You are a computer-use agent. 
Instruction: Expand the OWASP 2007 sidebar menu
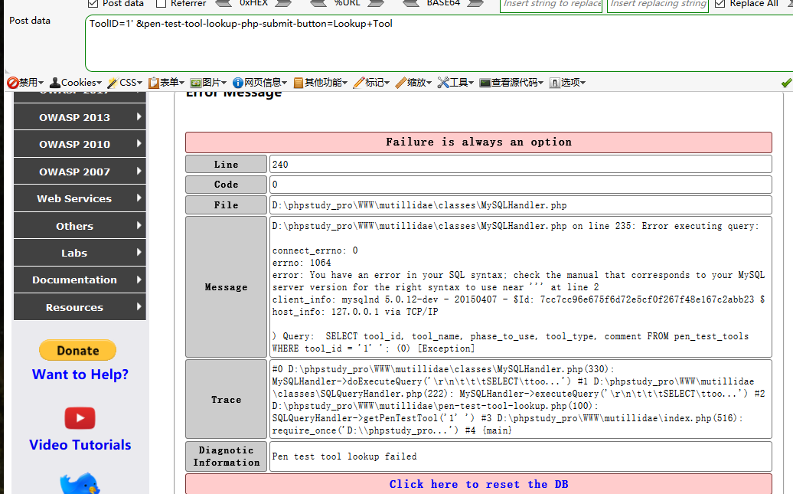pyautogui.click(x=80, y=171)
